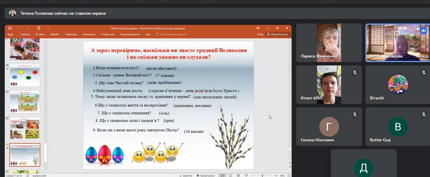
Task: Start slideshow from beginning via toolbar icon
Action: pyautogui.click(x=39, y=28)
